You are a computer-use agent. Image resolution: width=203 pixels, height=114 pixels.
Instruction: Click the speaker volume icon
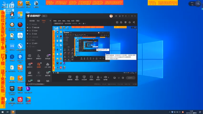point(105,77)
